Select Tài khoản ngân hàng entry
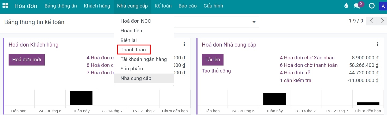Screen dimensions: 387x115 tap(144, 59)
